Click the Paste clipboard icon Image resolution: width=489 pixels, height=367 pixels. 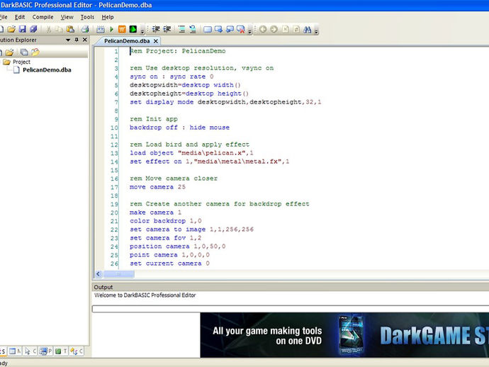click(70, 29)
